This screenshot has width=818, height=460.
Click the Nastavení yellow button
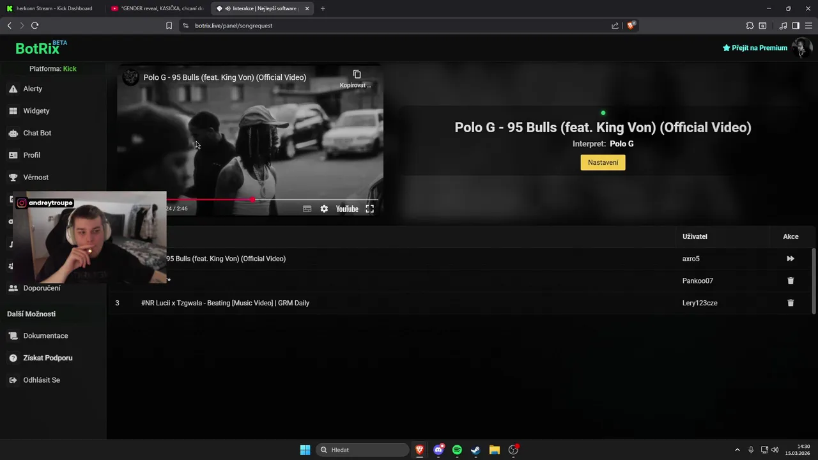(x=603, y=163)
